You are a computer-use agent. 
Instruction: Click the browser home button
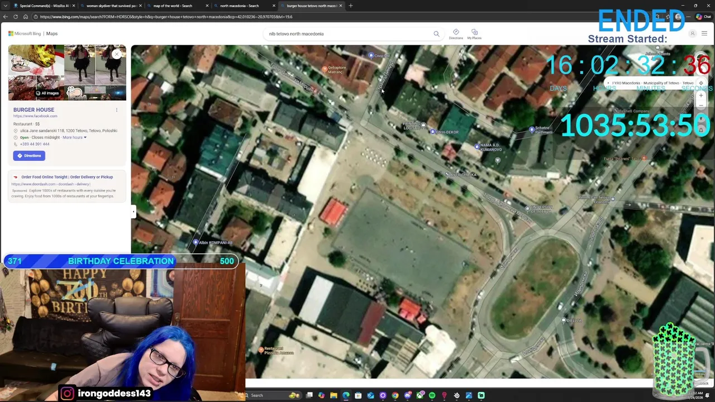(25, 17)
